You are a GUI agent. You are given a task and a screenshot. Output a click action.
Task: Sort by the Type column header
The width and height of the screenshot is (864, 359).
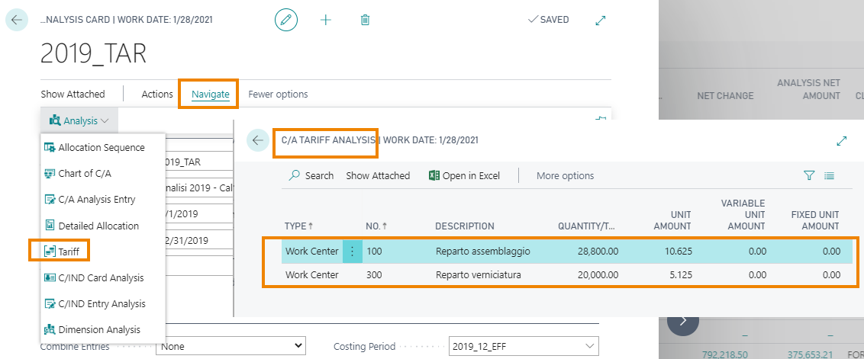pos(298,226)
